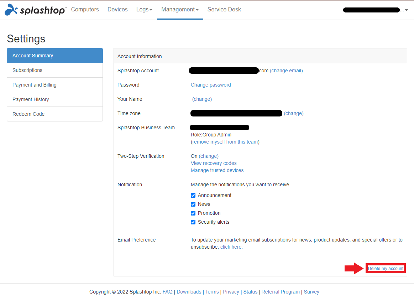Open the account dropdown caret at top right
The width and height of the screenshot is (414, 301).
point(406,10)
